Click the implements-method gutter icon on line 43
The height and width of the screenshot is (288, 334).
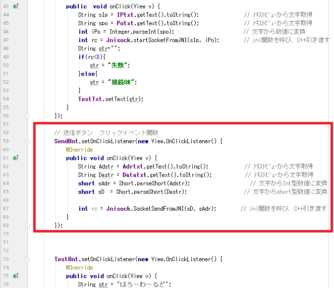pyautogui.click(x=15, y=6)
